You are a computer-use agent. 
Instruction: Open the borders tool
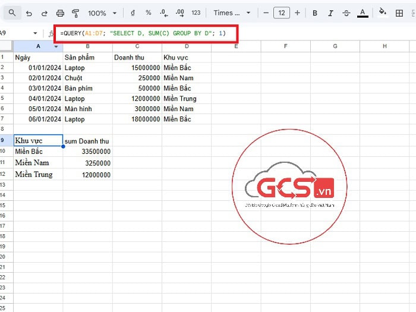coord(399,13)
